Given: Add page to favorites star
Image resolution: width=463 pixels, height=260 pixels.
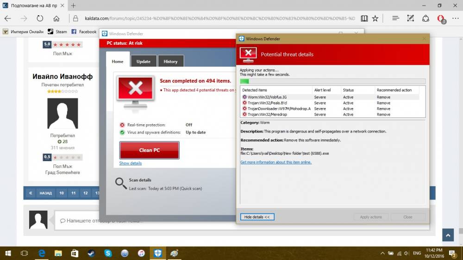Looking at the screenshot, I should (x=375, y=18).
